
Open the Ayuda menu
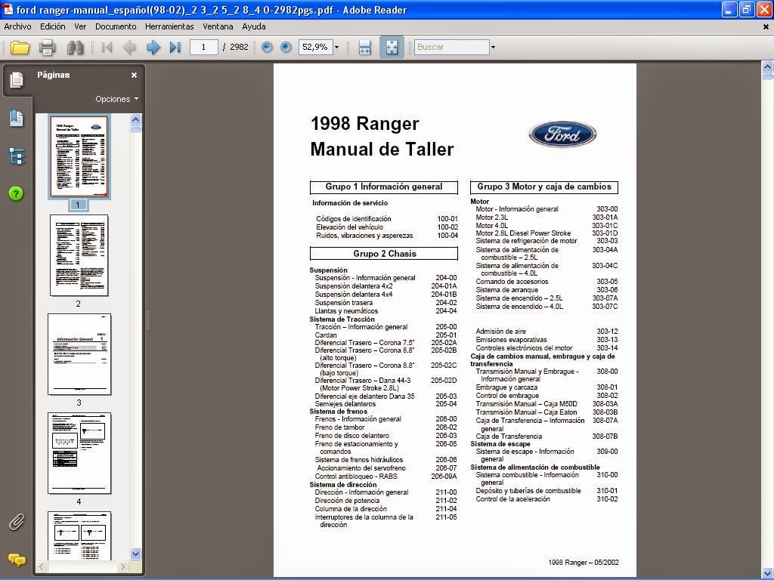coord(254,26)
